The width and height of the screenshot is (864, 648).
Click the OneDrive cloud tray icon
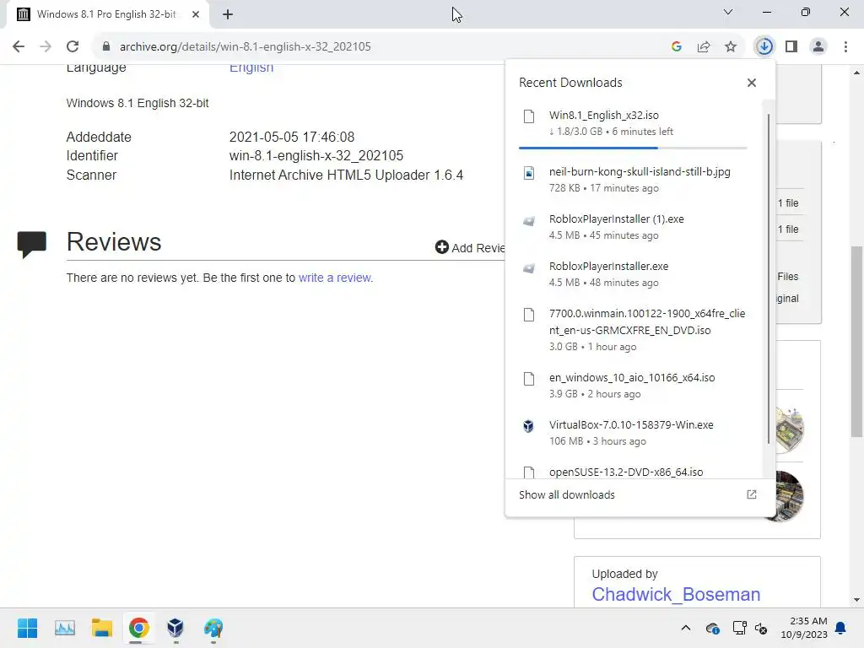[x=712, y=628]
